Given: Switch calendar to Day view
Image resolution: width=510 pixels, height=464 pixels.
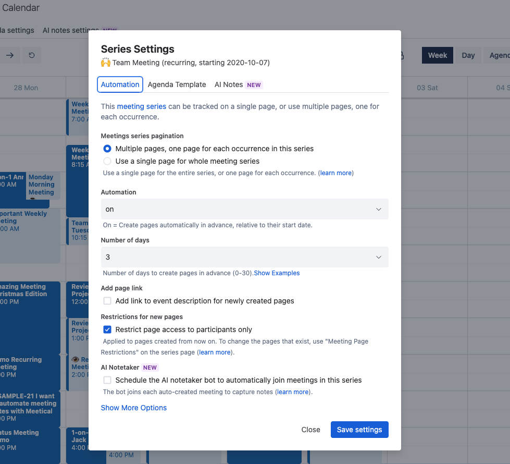Looking at the screenshot, I should click(x=468, y=55).
